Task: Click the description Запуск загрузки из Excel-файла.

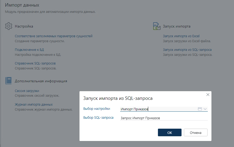Action: click(187, 41)
